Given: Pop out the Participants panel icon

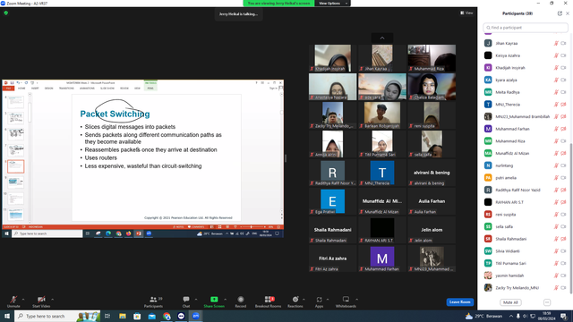Looking at the screenshot, I should [x=560, y=13].
